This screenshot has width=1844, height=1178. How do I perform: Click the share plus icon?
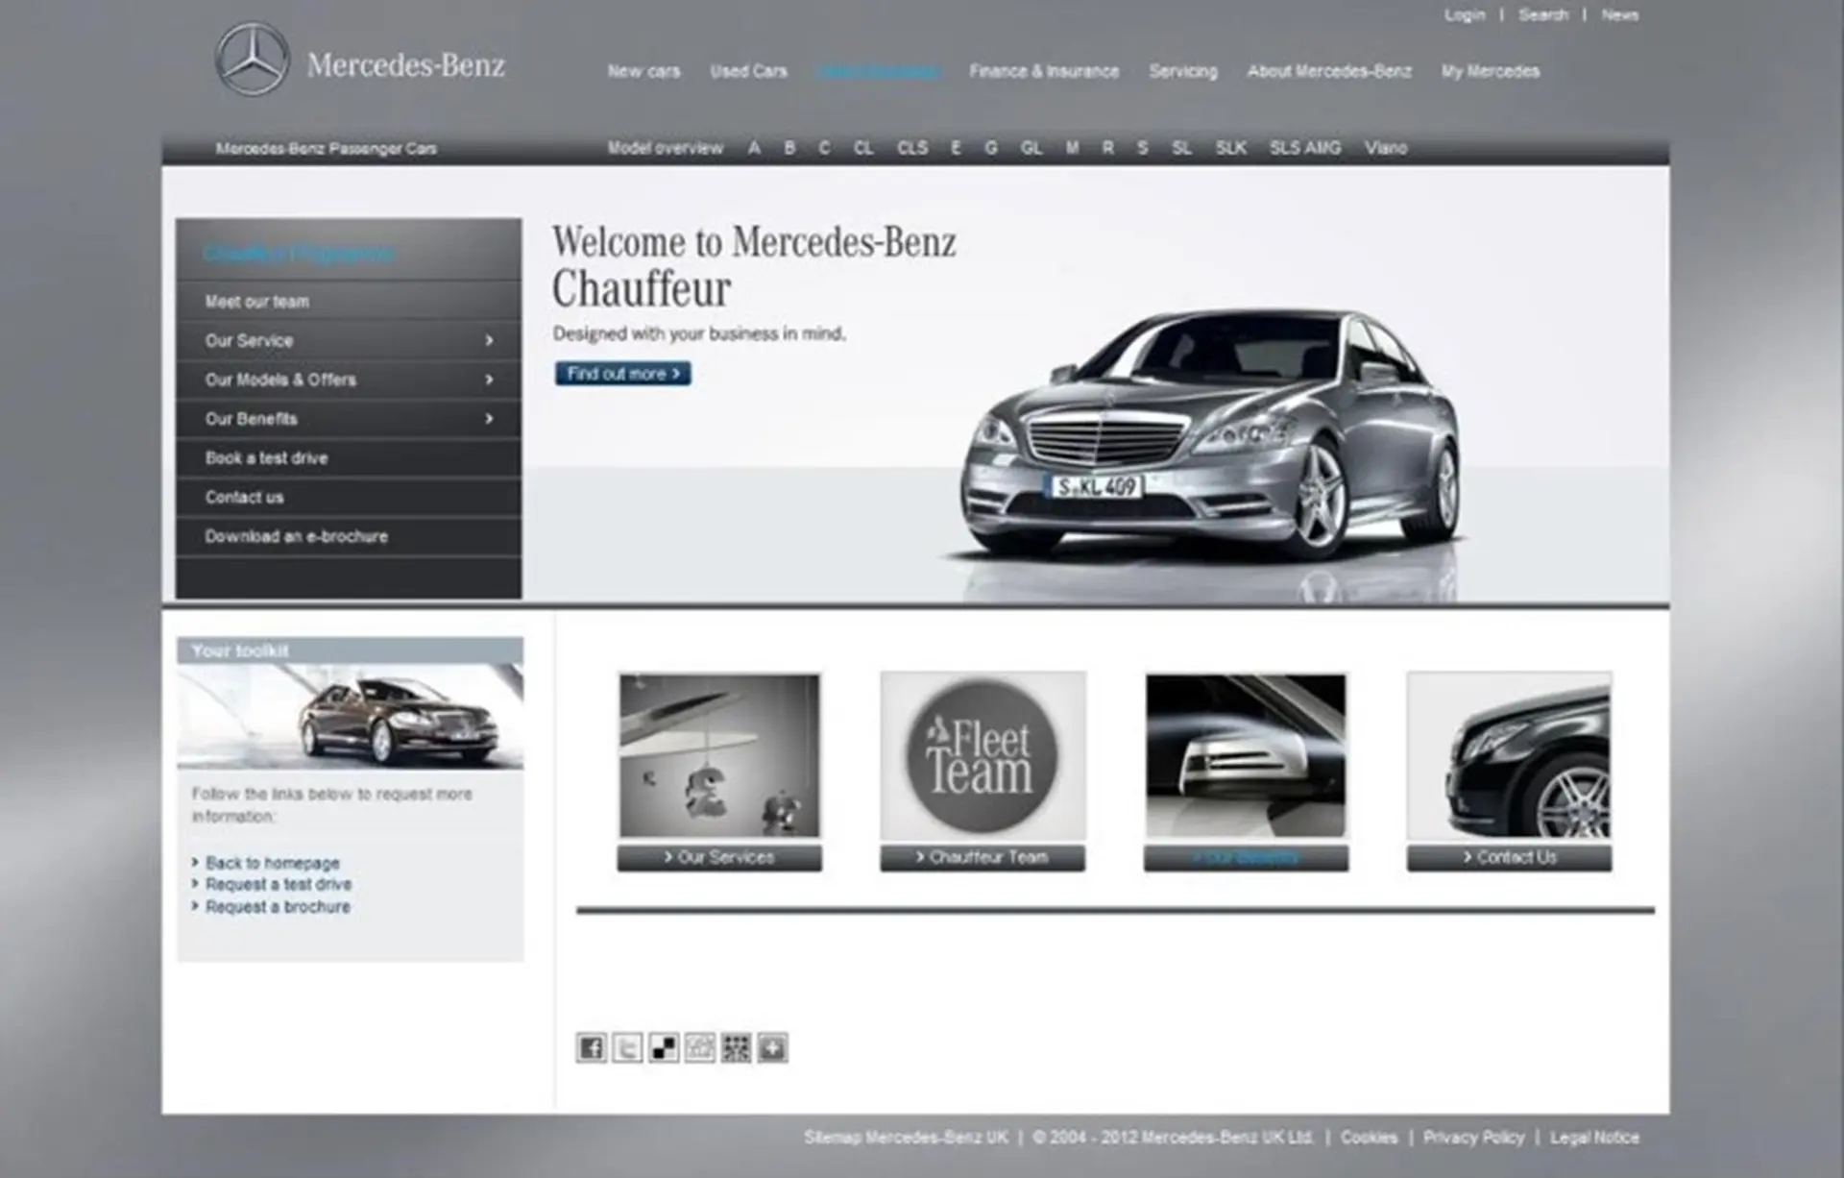(x=774, y=1050)
